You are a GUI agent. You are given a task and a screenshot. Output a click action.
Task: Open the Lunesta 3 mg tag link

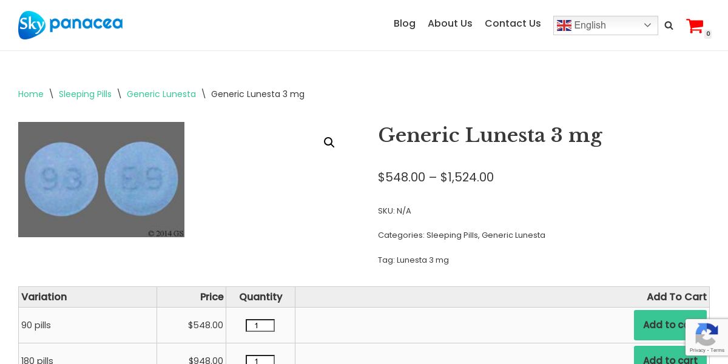click(423, 260)
